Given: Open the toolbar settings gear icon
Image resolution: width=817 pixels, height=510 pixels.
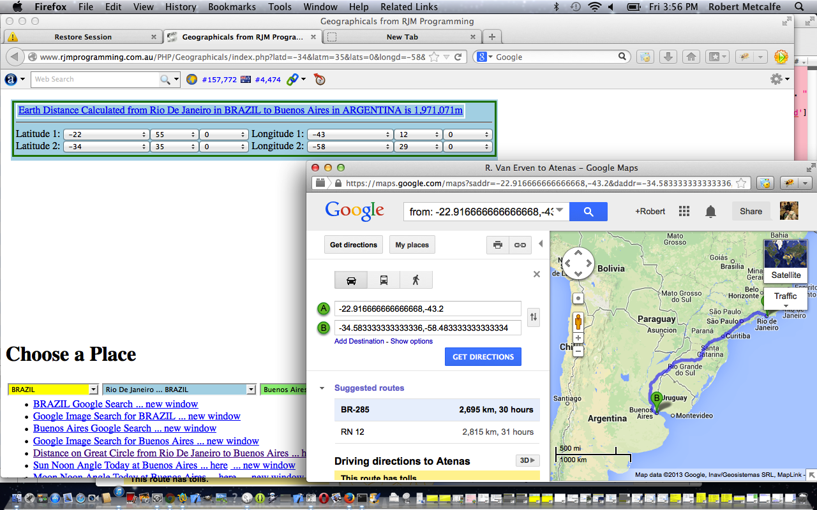Looking at the screenshot, I should tap(776, 79).
